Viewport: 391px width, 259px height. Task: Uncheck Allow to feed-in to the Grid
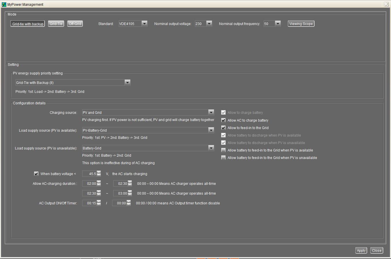point(223,128)
